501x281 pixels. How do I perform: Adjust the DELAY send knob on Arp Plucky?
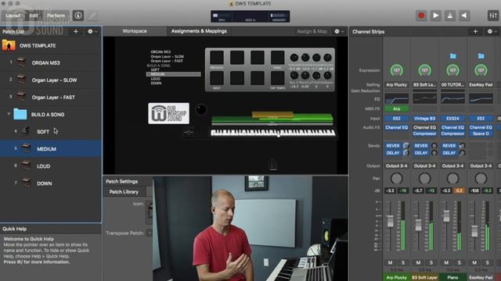(x=405, y=153)
